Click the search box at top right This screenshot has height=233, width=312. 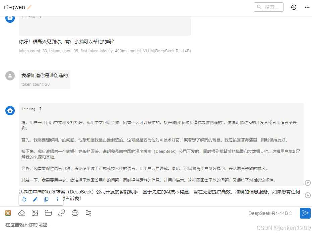click(x=268, y=7)
